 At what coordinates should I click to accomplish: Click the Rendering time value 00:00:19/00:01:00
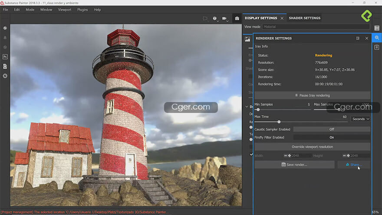[329, 84]
